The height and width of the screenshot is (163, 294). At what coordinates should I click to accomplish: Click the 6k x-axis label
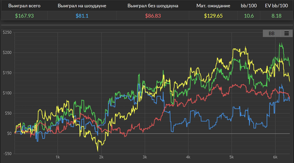(275, 157)
